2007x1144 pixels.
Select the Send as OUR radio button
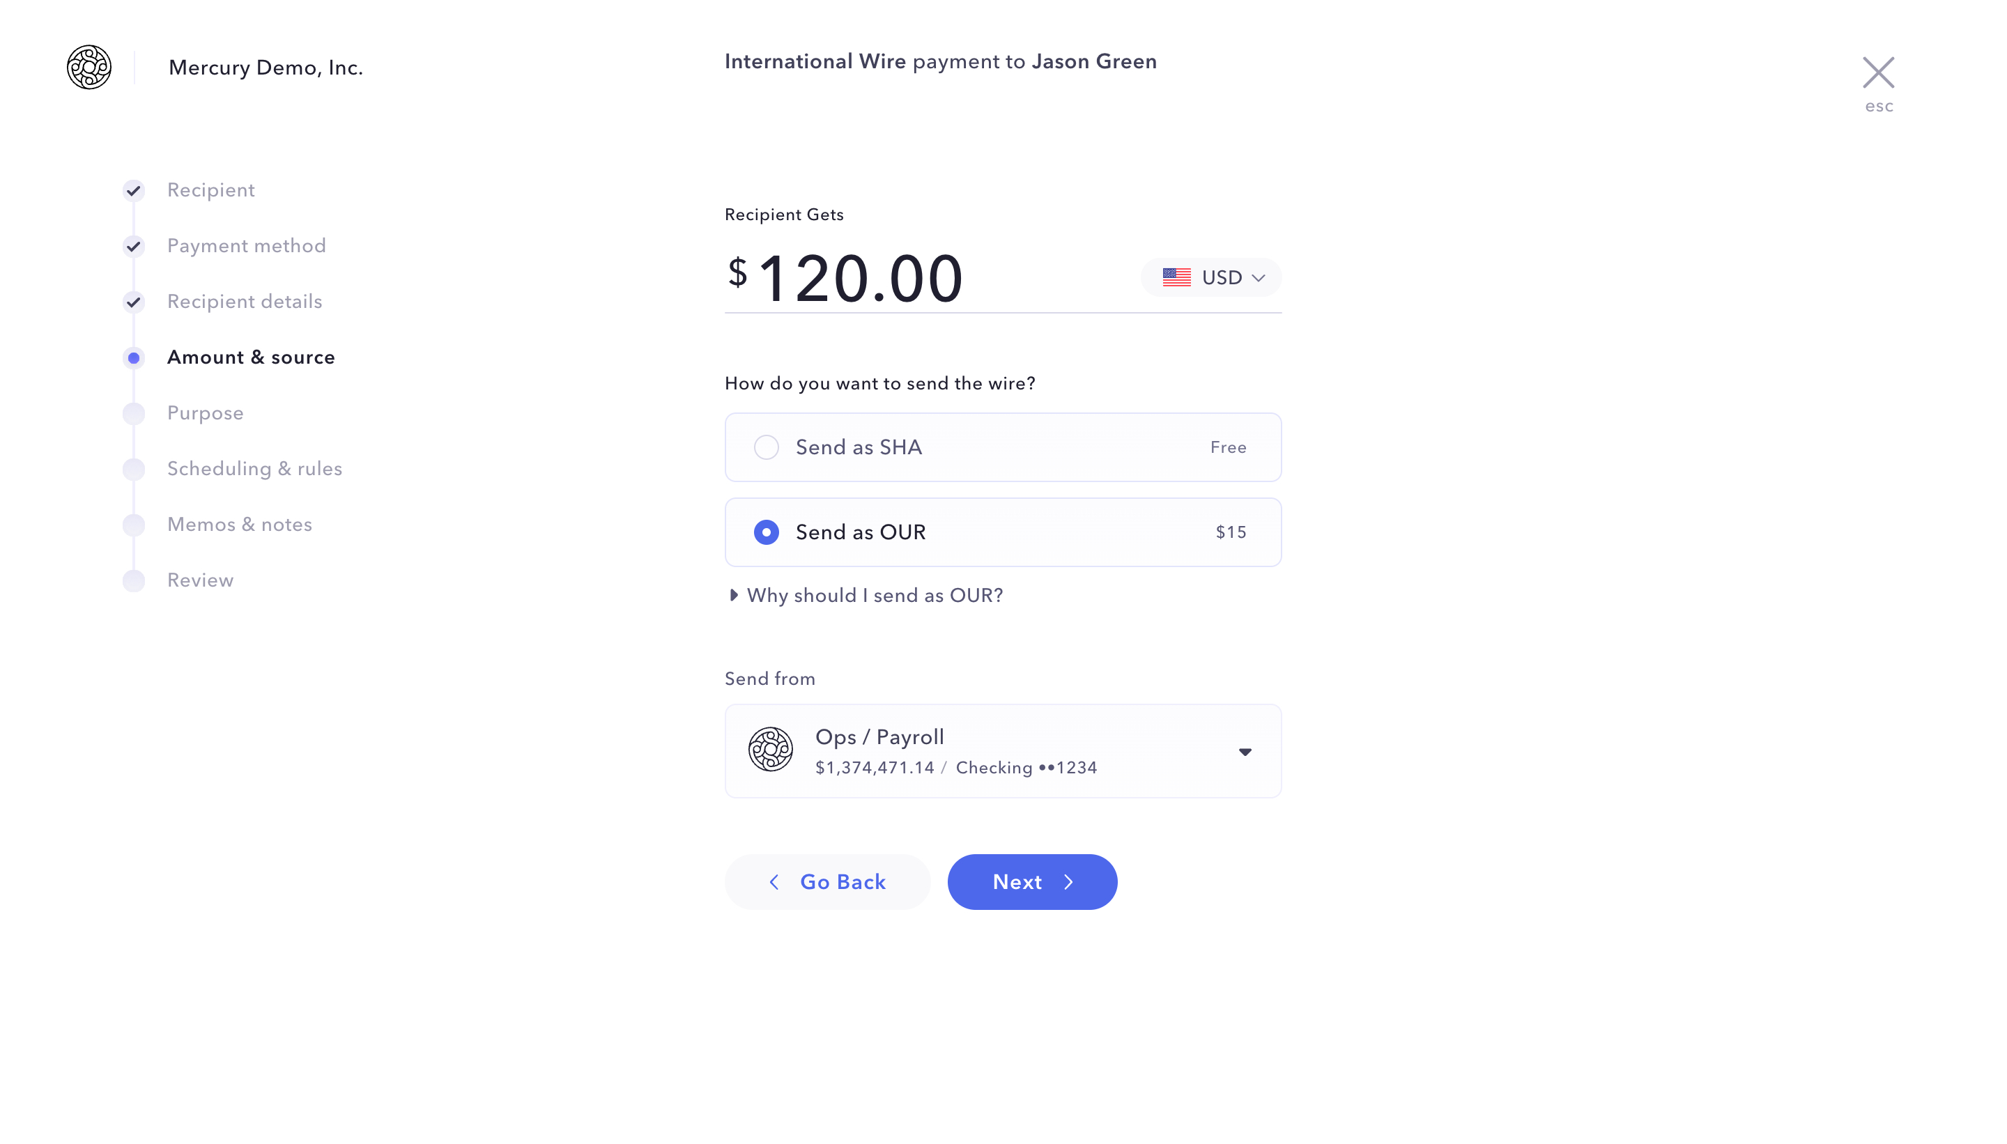coord(766,532)
